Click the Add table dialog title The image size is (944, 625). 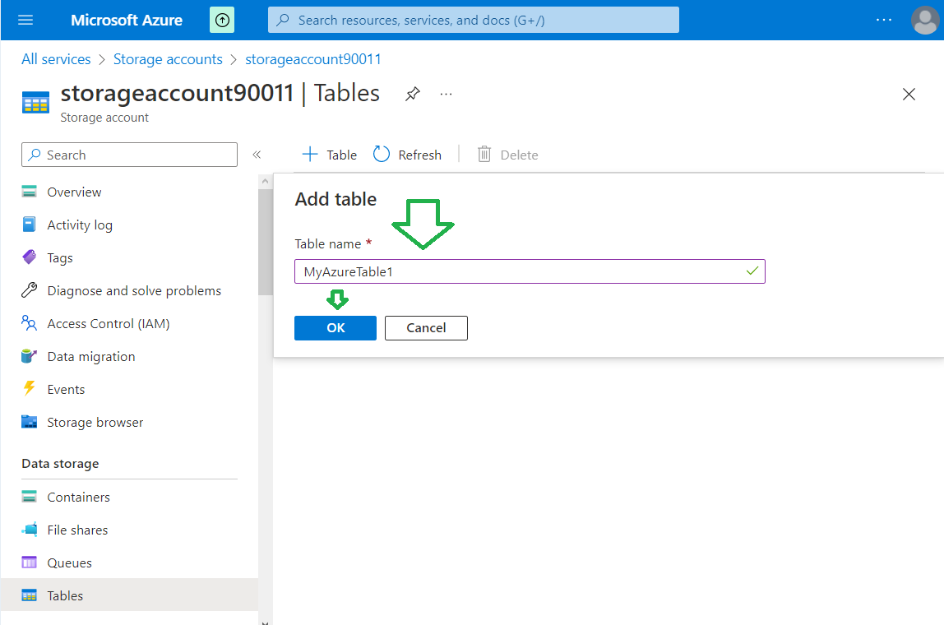[335, 199]
